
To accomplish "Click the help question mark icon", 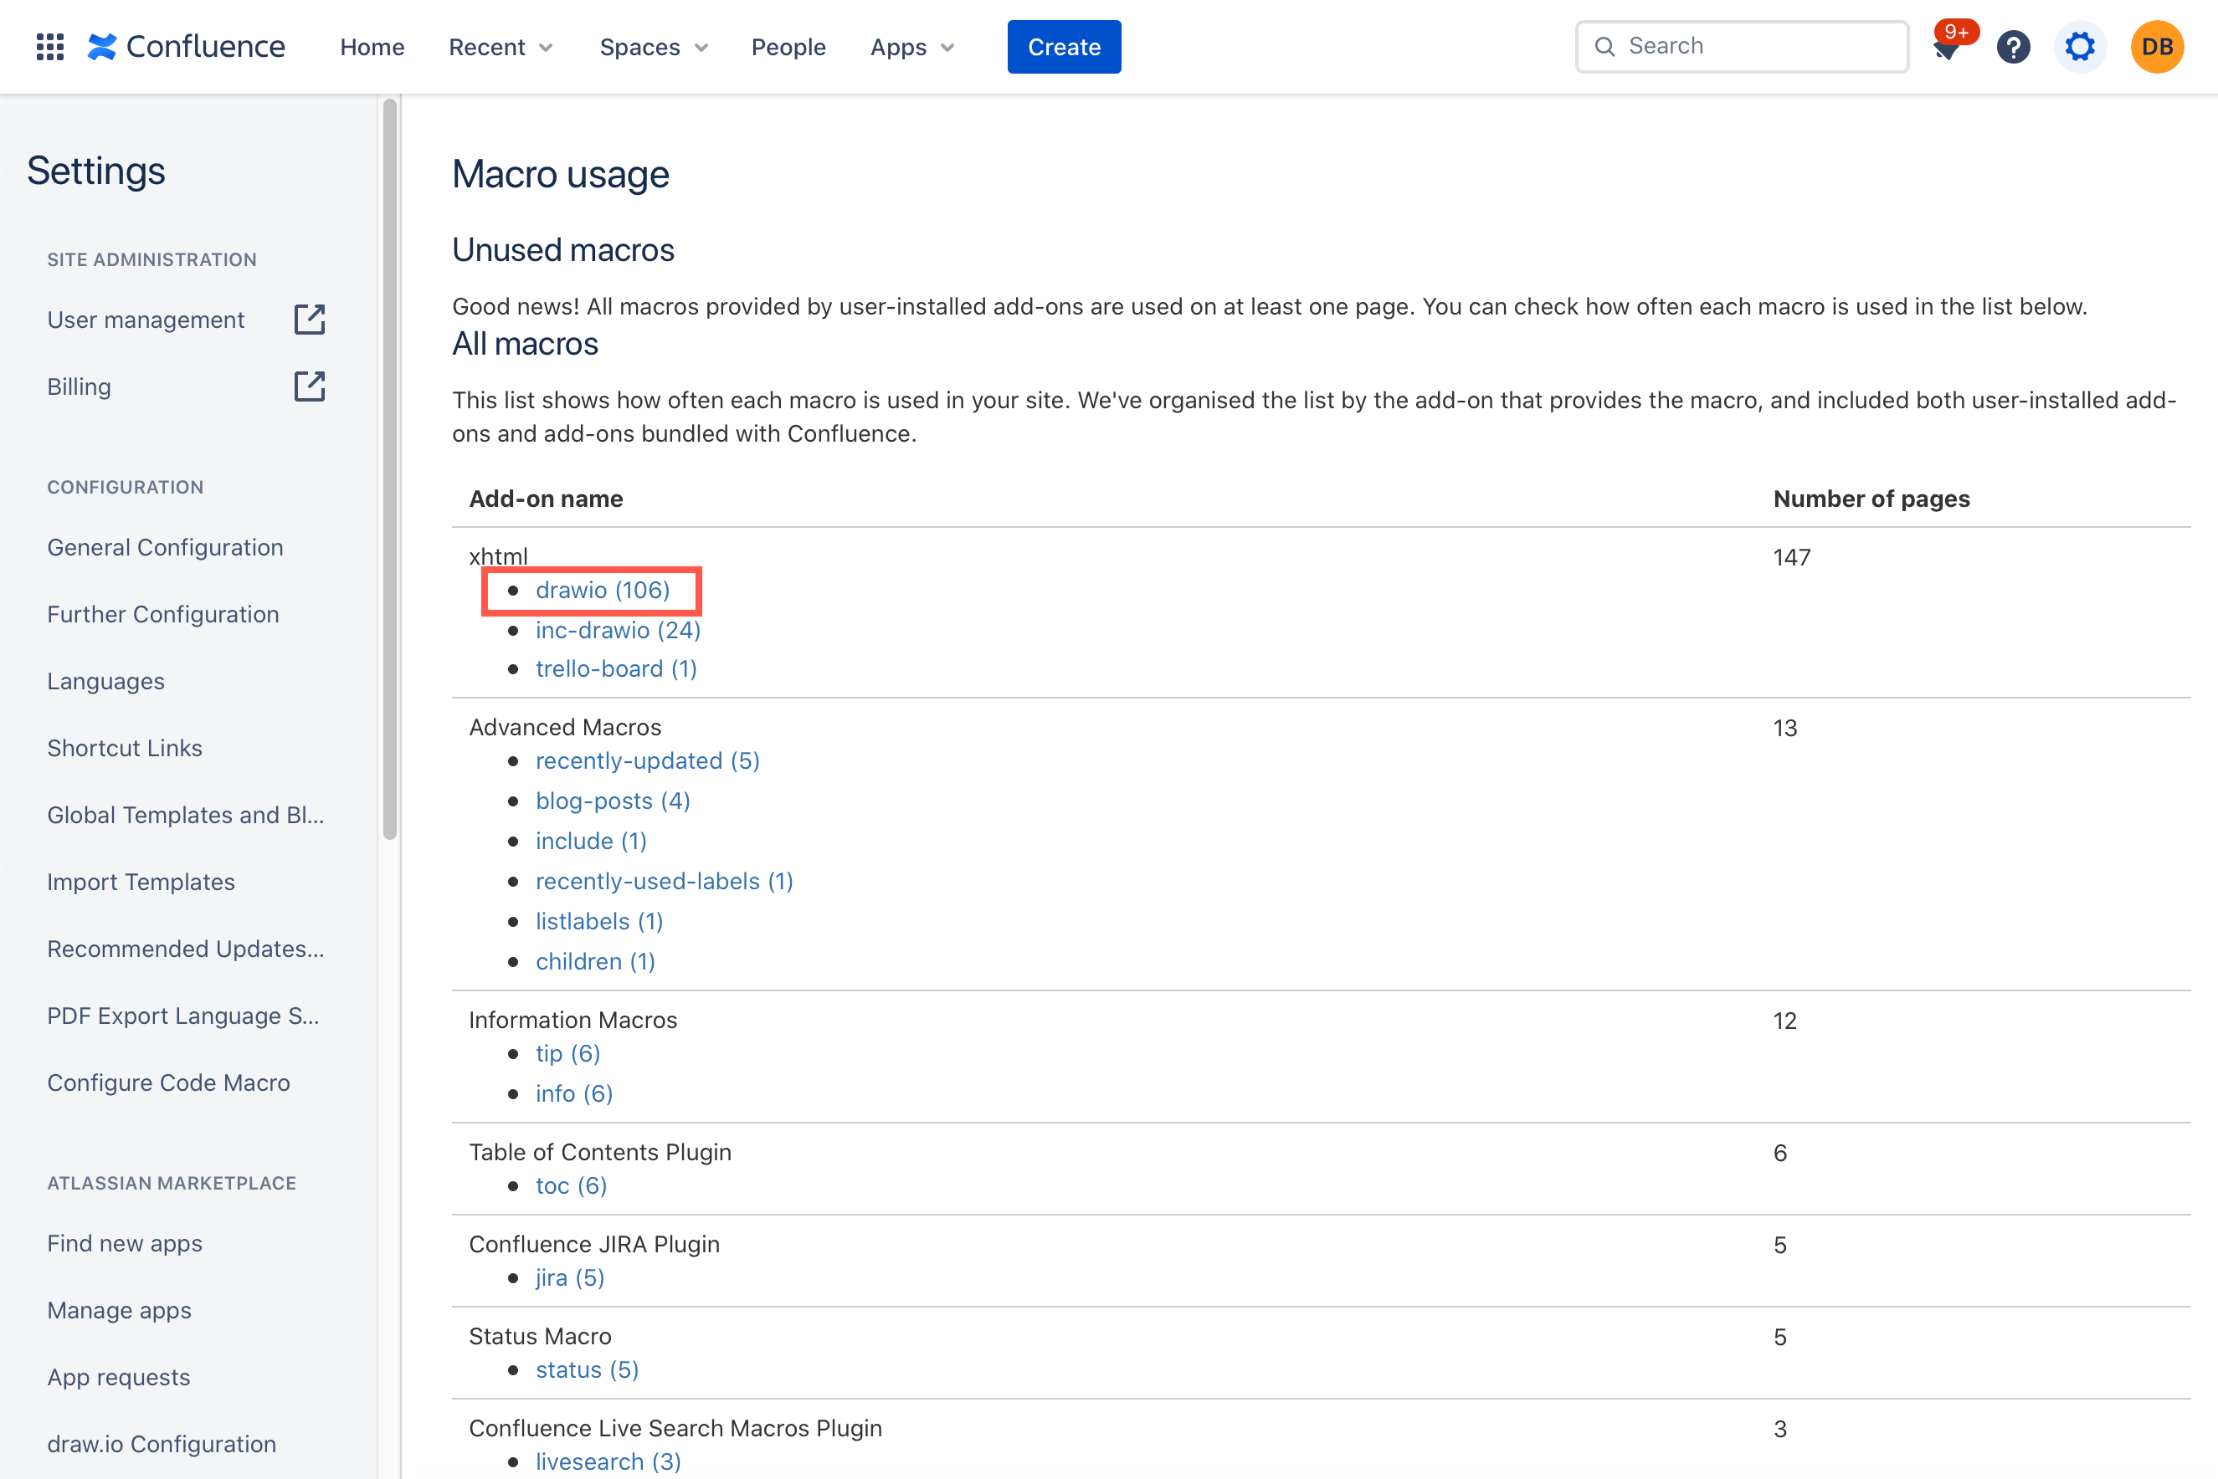I will (2015, 46).
